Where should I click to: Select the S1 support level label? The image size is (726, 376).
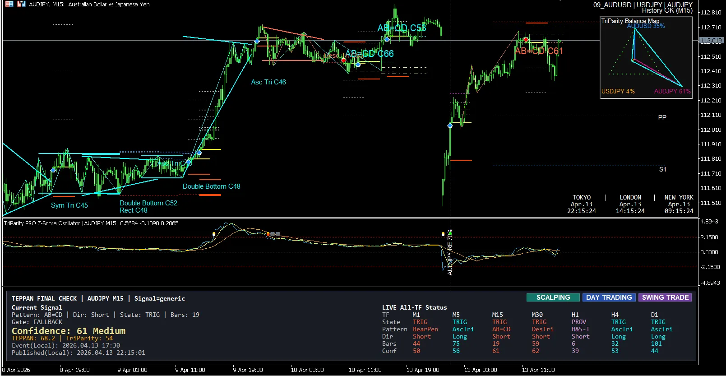click(662, 170)
